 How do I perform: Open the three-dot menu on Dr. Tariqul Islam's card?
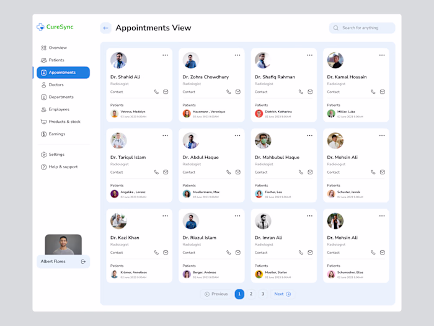pyautogui.click(x=166, y=135)
